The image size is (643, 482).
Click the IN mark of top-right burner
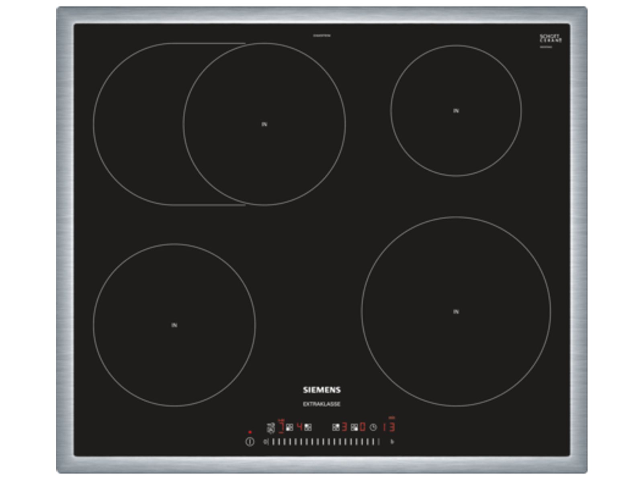coord(456,111)
